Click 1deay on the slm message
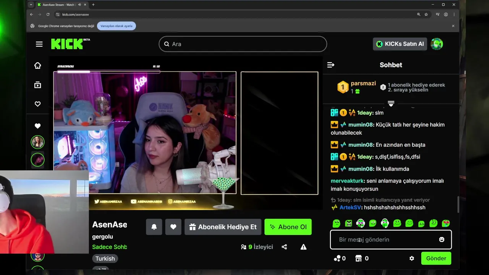The height and width of the screenshot is (275, 489). point(365,113)
